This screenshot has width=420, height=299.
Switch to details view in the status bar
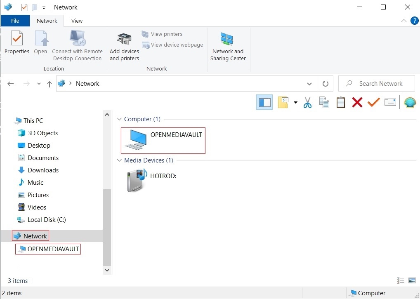[400, 280]
